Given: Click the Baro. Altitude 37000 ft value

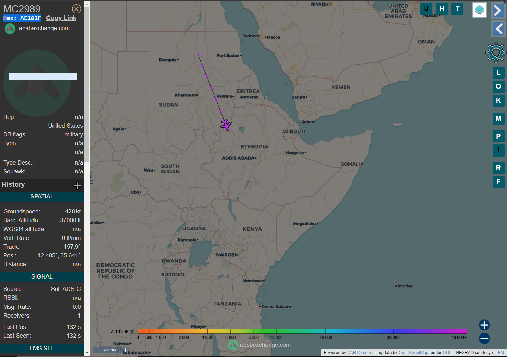Looking at the screenshot, I should (70, 220).
